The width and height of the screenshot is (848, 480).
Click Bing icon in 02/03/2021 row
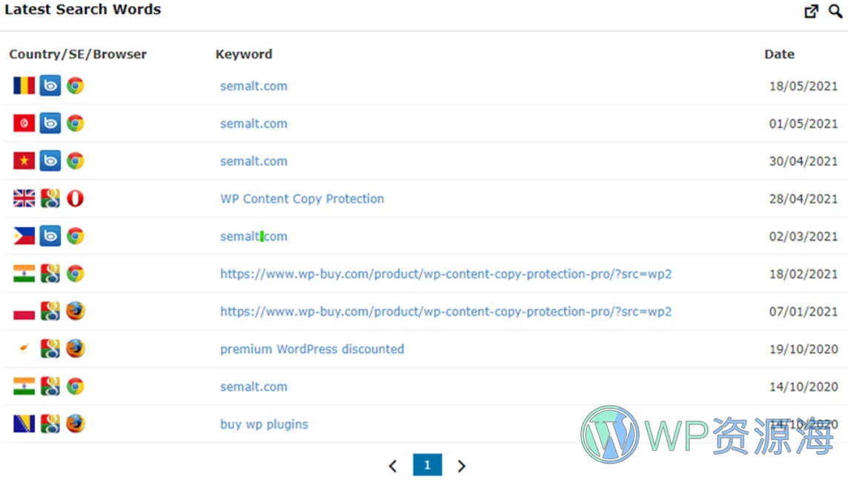50,236
